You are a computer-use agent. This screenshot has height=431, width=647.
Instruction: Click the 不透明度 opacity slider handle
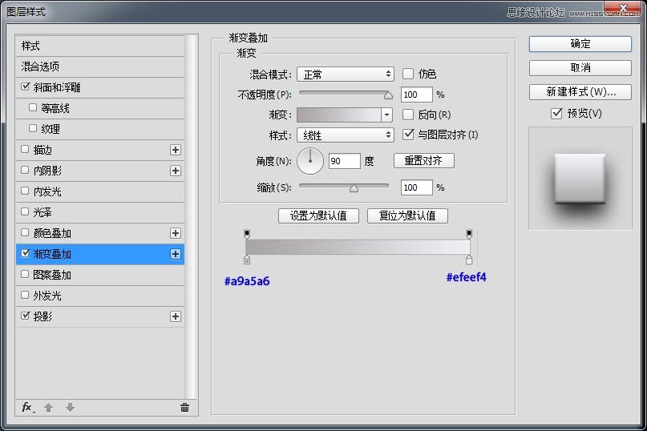point(388,95)
